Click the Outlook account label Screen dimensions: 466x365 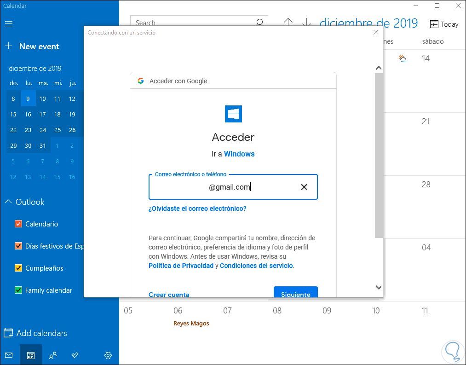[x=30, y=202]
